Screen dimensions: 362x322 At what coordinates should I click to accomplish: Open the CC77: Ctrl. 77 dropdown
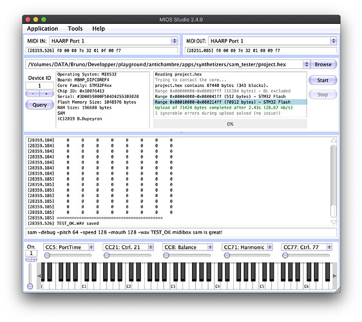click(329, 247)
